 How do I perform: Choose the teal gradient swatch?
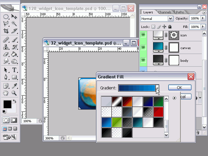137,122
